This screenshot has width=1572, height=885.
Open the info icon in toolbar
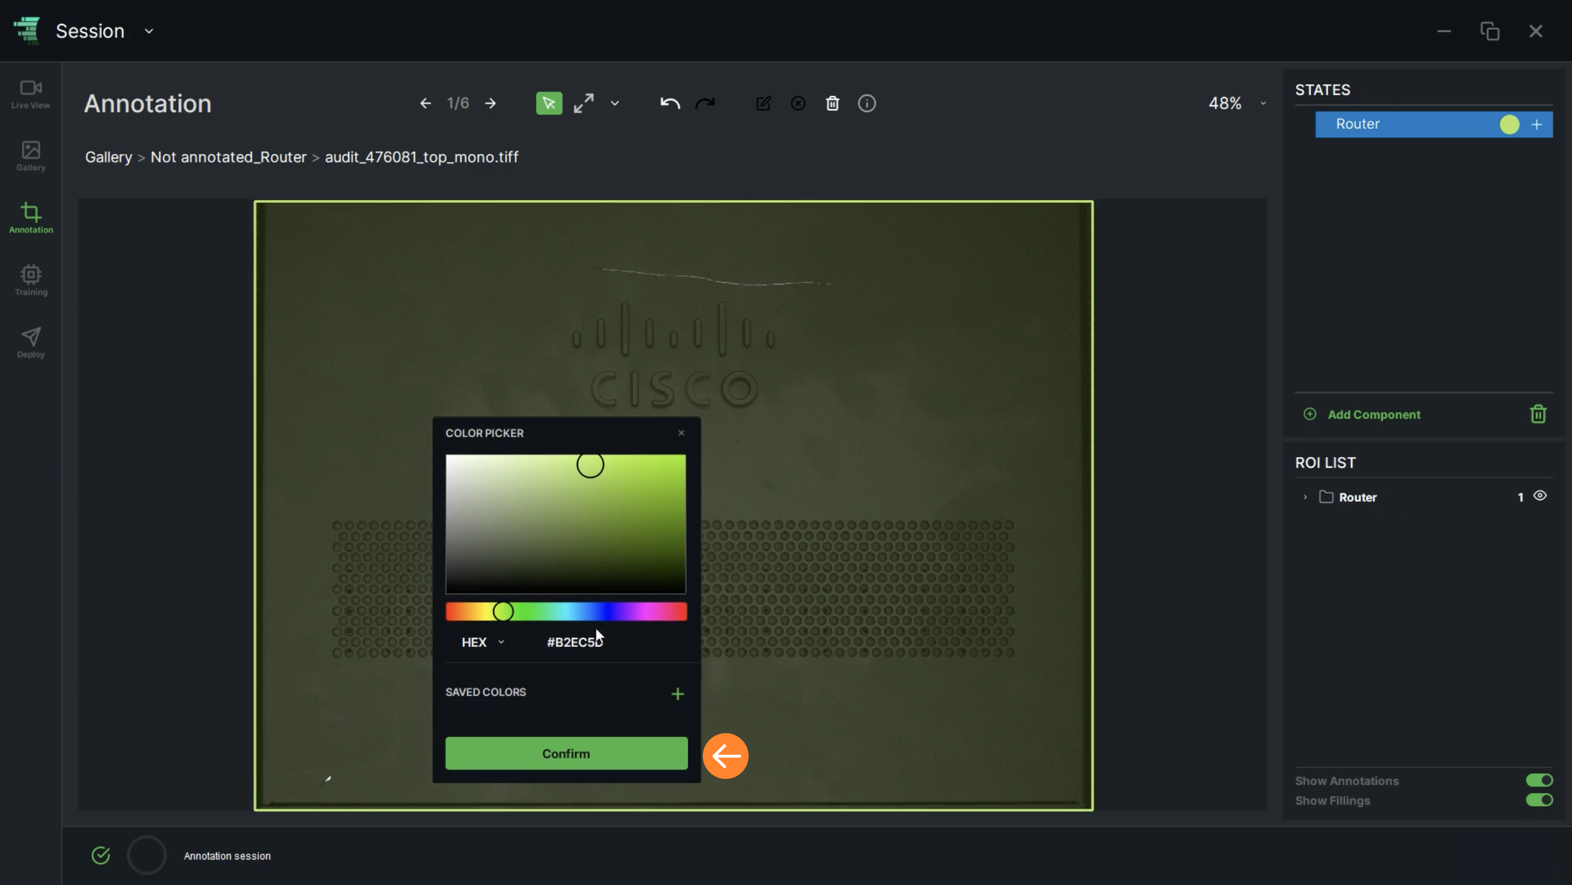click(x=867, y=104)
